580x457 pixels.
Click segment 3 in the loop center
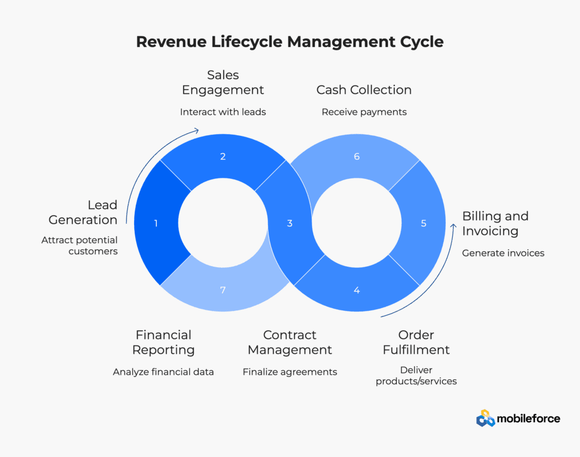pos(290,223)
